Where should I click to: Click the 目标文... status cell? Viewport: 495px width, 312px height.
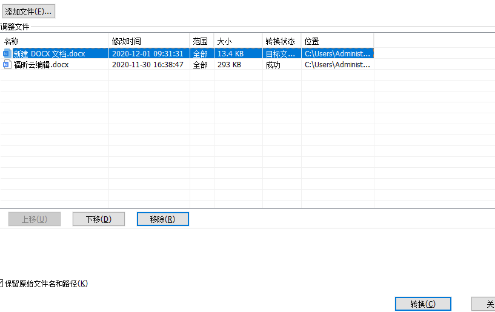click(281, 54)
